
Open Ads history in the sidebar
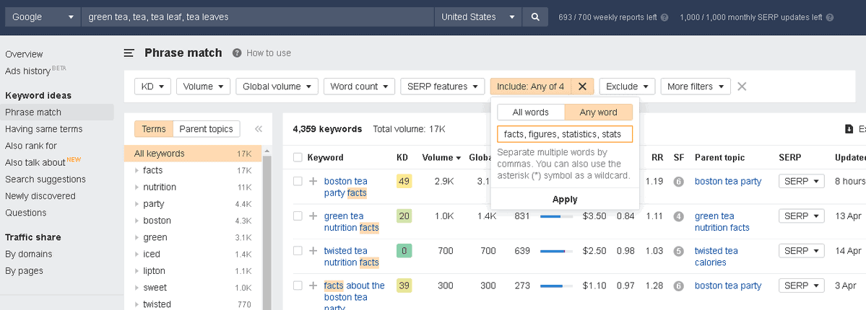click(28, 71)
